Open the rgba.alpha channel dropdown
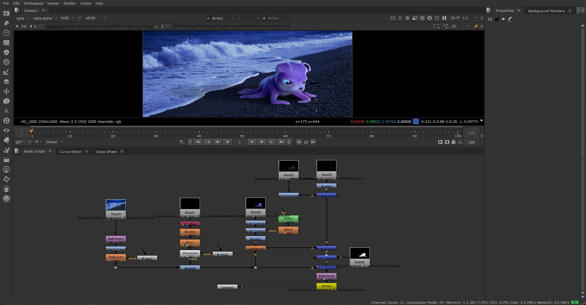 click(x=45, y=18)
